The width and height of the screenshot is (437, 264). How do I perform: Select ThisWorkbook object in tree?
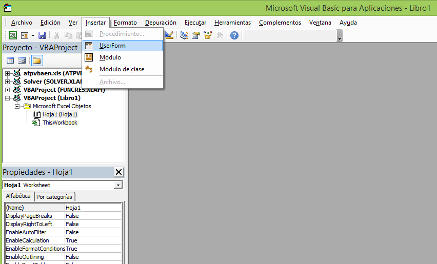point(60,123)
